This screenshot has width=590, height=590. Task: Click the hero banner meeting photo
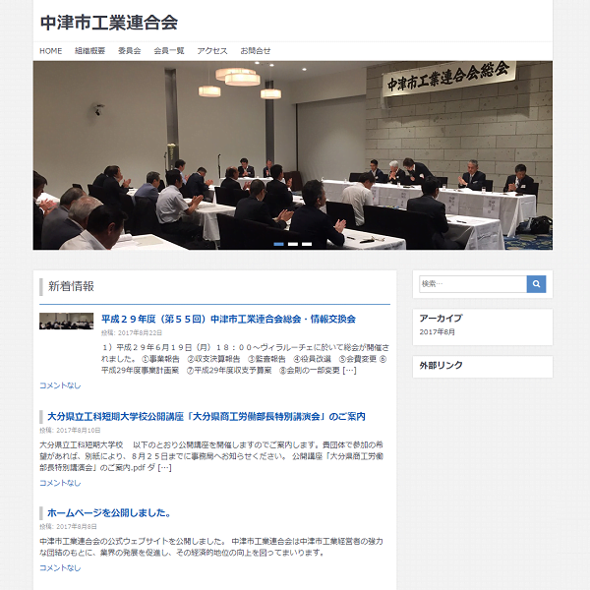point(293,155)
